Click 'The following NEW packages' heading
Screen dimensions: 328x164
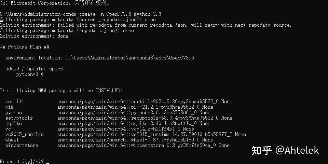(61, 91)
